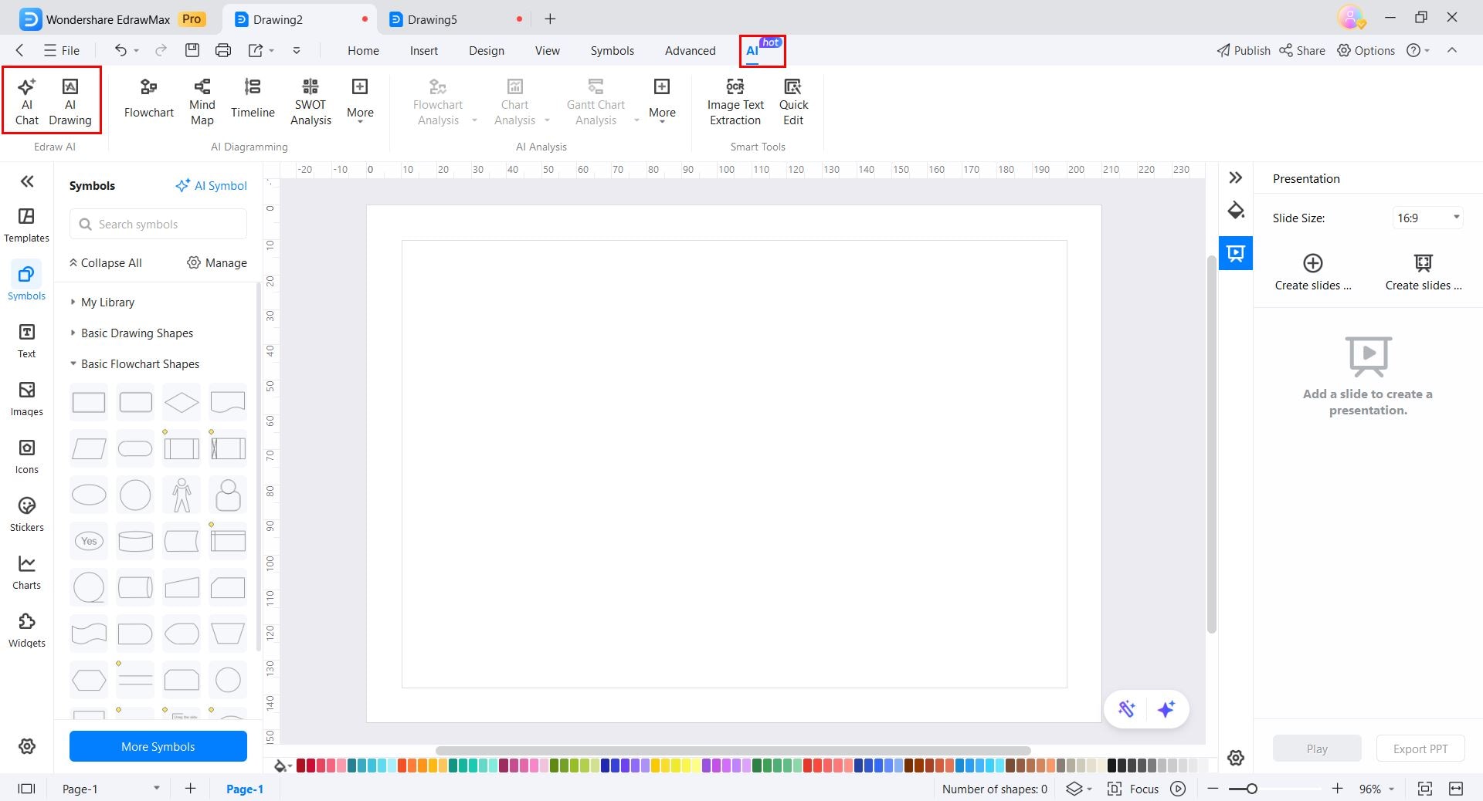Click Search symbols input field
1483x801 pixels.
click(x=158, y=224)
